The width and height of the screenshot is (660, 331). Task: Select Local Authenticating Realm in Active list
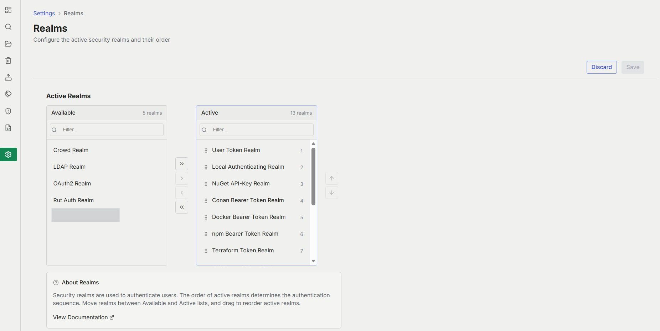pos(254,167)
